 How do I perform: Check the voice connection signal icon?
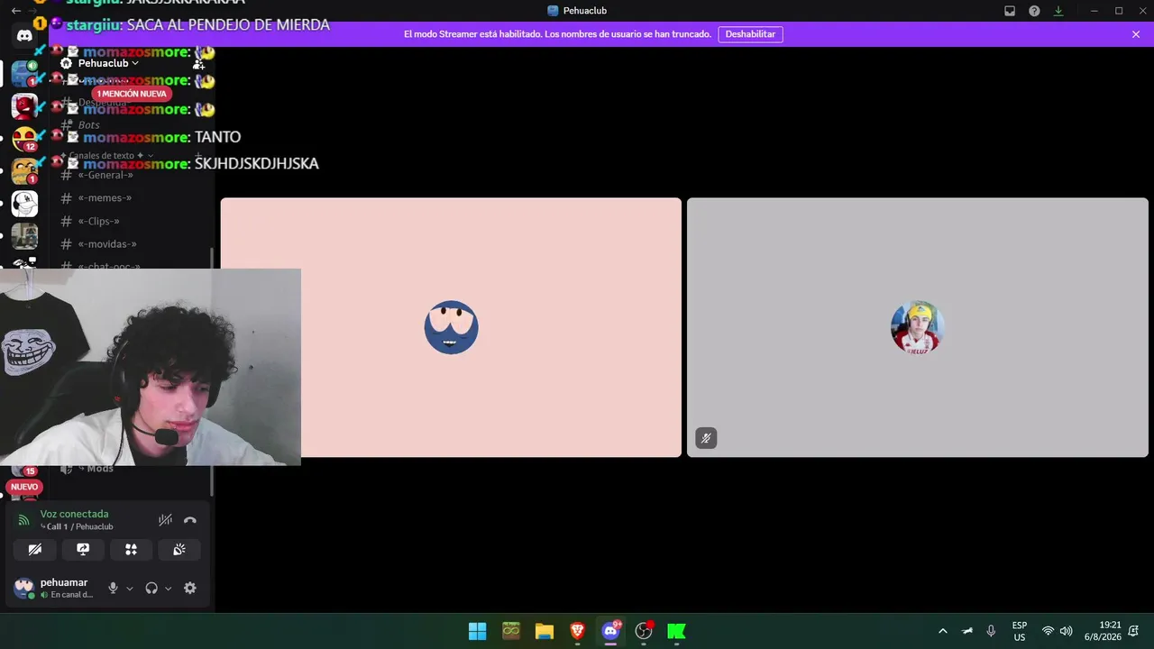[24, 520]
